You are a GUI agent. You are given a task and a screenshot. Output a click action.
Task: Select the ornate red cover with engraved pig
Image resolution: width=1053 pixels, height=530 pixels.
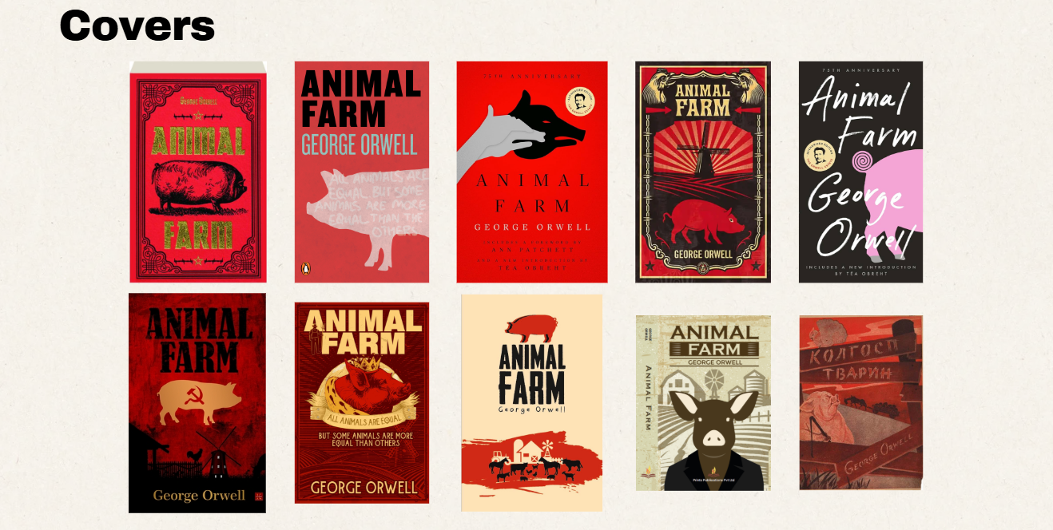coord(198,172)
